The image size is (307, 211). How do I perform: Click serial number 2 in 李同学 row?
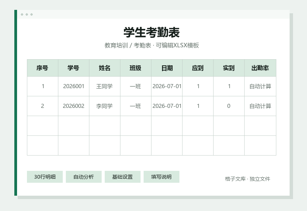(43, 106)
